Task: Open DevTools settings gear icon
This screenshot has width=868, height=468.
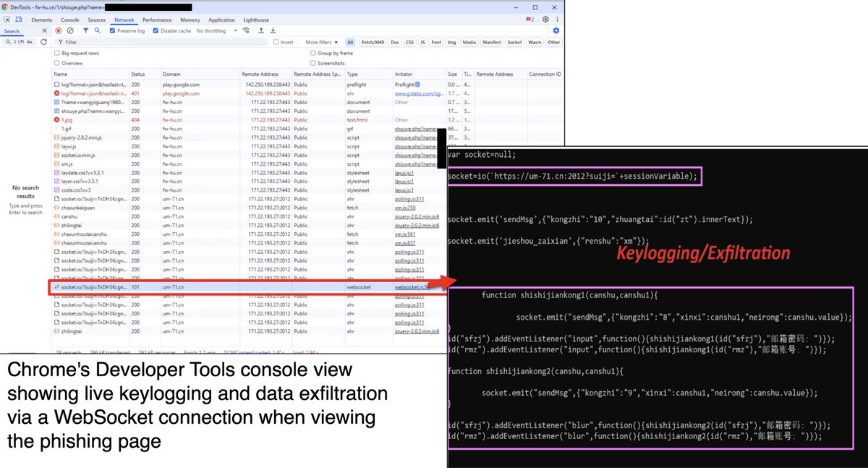Action: point(545,20)
